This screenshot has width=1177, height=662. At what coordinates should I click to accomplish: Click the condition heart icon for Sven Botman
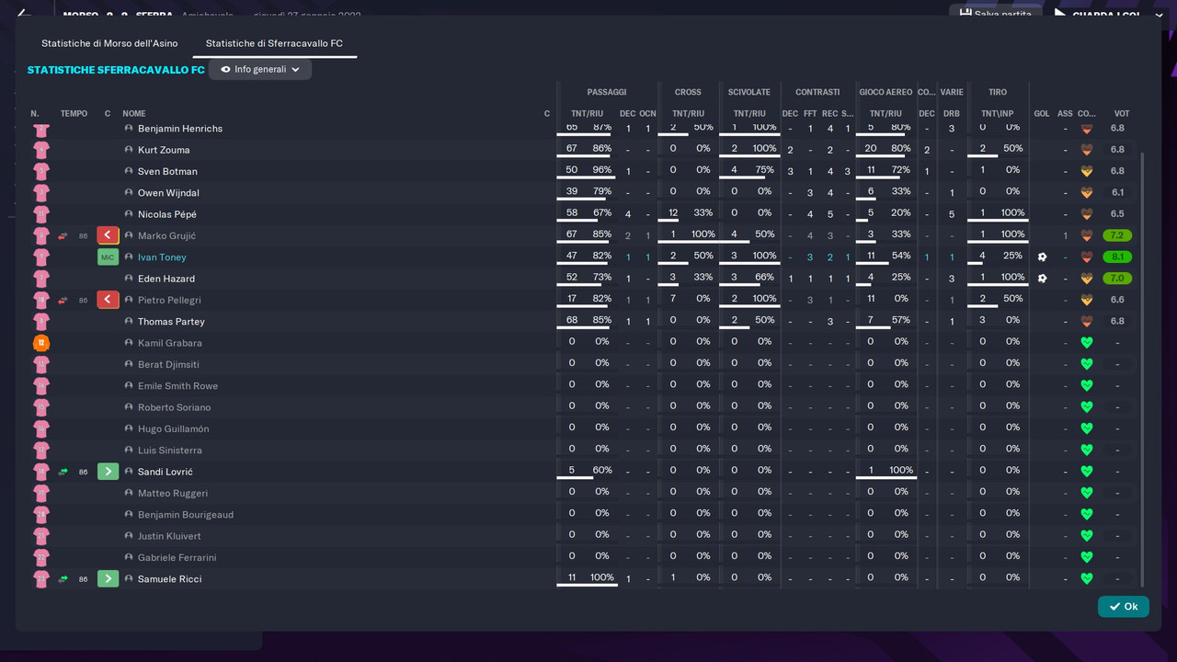click(1086, 171)
